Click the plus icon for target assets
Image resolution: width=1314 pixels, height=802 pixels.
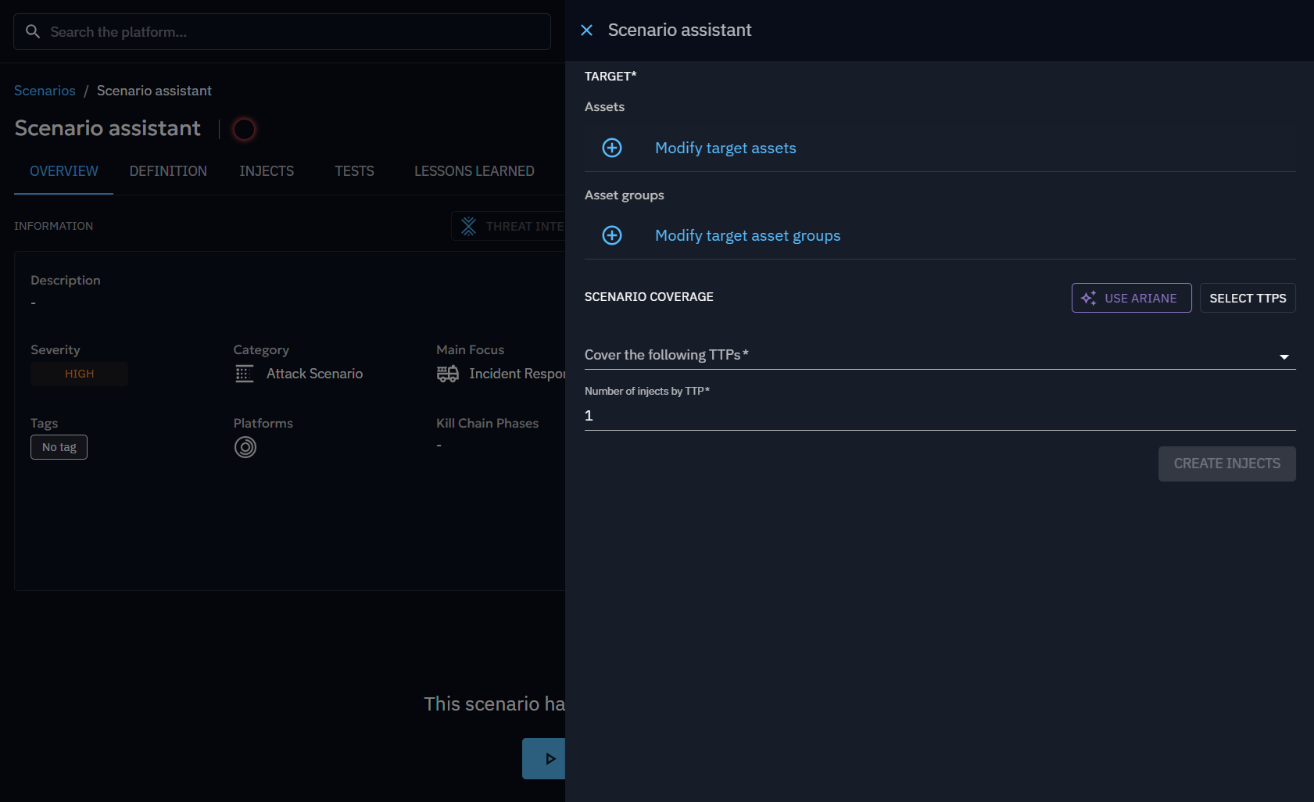tap(612, 148)
